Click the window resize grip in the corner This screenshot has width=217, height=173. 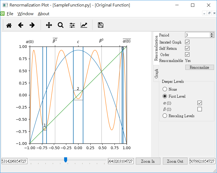[x=215, y=171]
